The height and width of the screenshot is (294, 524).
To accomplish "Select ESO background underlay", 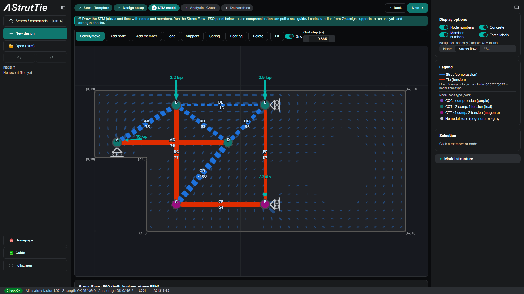I will [x=487, y=49].
